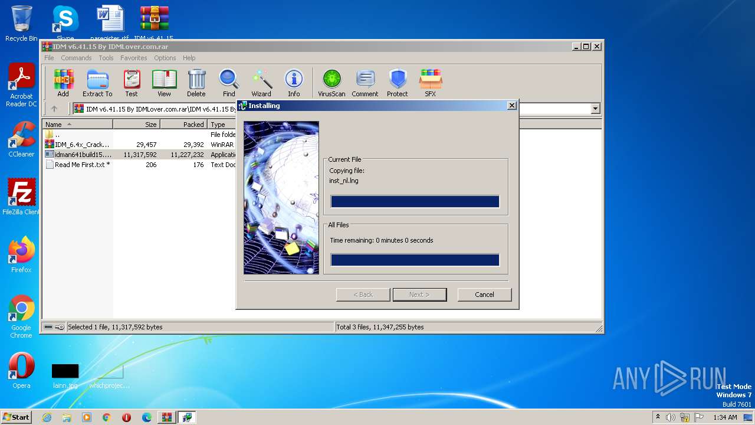Sort by the Name column header
Screen dimensions: 755x425
[77, 125]
